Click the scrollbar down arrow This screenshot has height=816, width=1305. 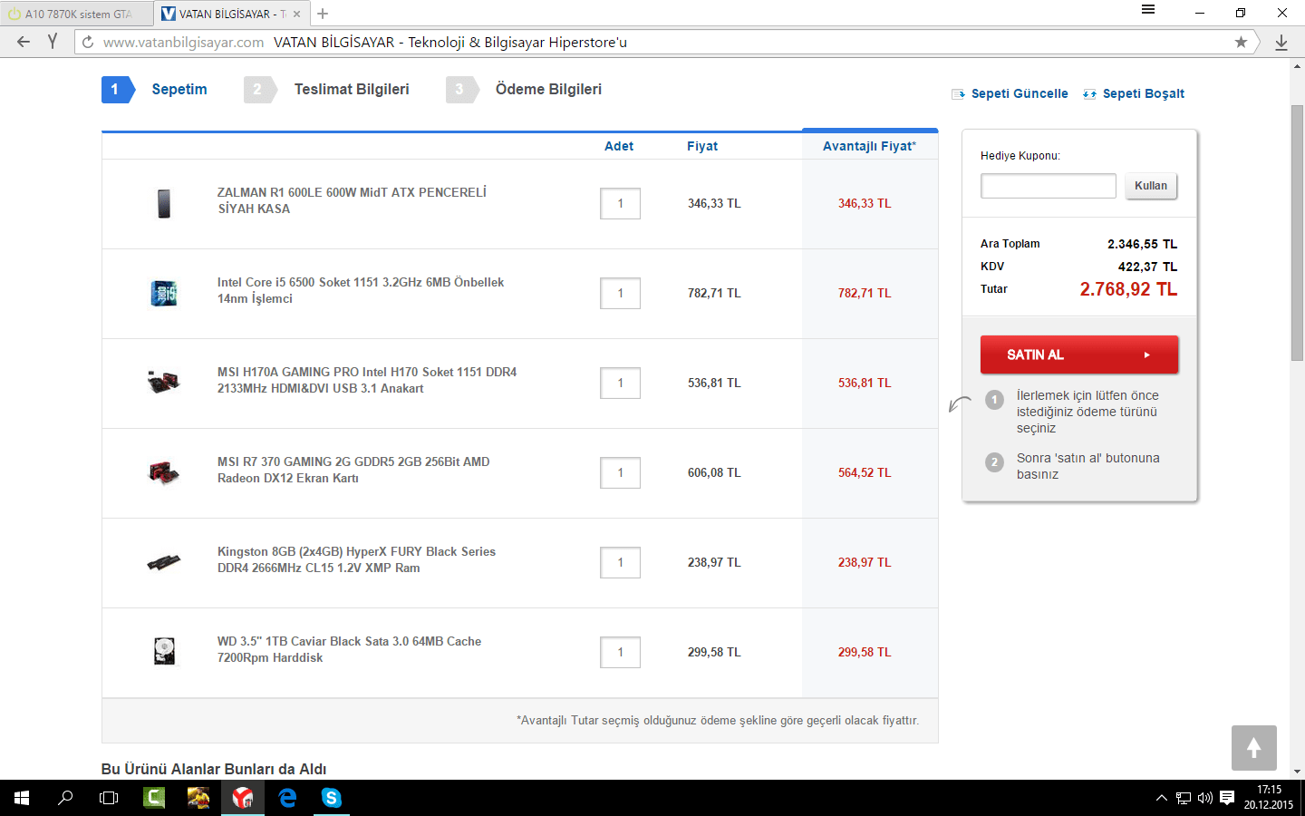point(1297,772)
